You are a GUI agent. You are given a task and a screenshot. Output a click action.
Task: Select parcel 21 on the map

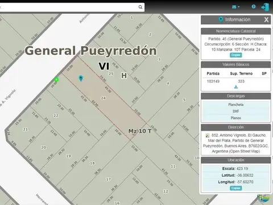click(26, 129)
